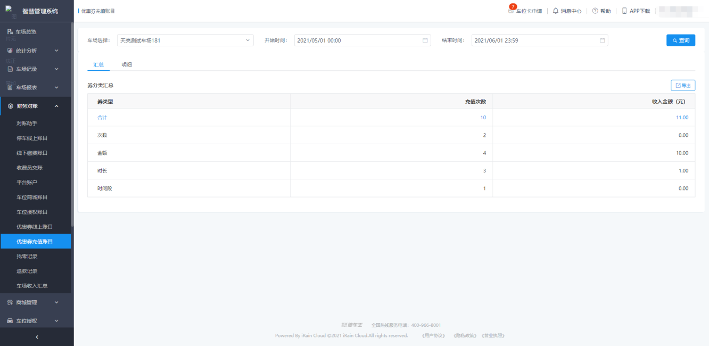Collapse sidebar using bottom arrow icon
Viewport: 709px width, 346px height.
coord(36,337)
